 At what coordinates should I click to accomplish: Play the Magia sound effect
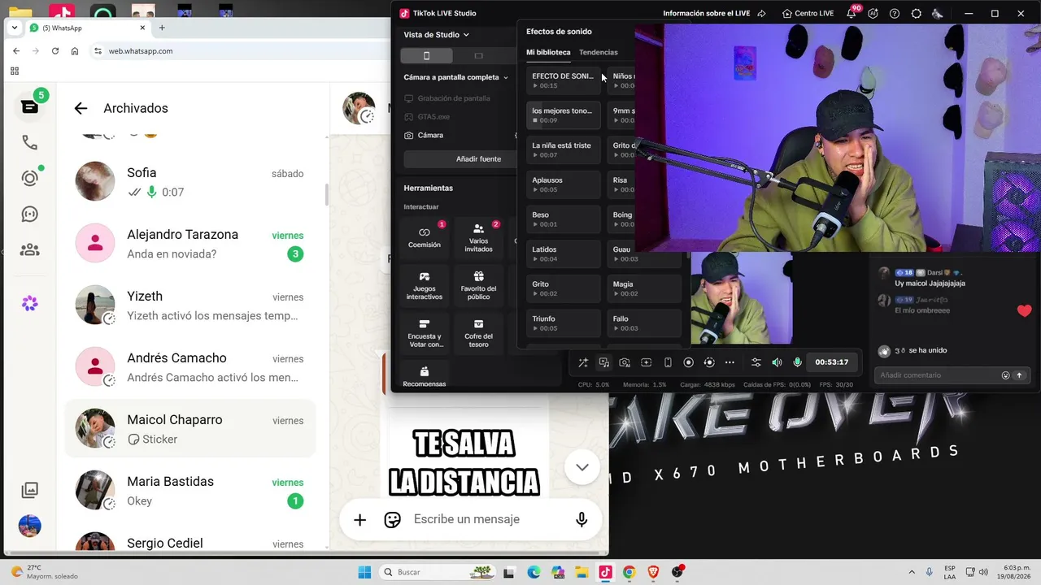tap(644, 288)
